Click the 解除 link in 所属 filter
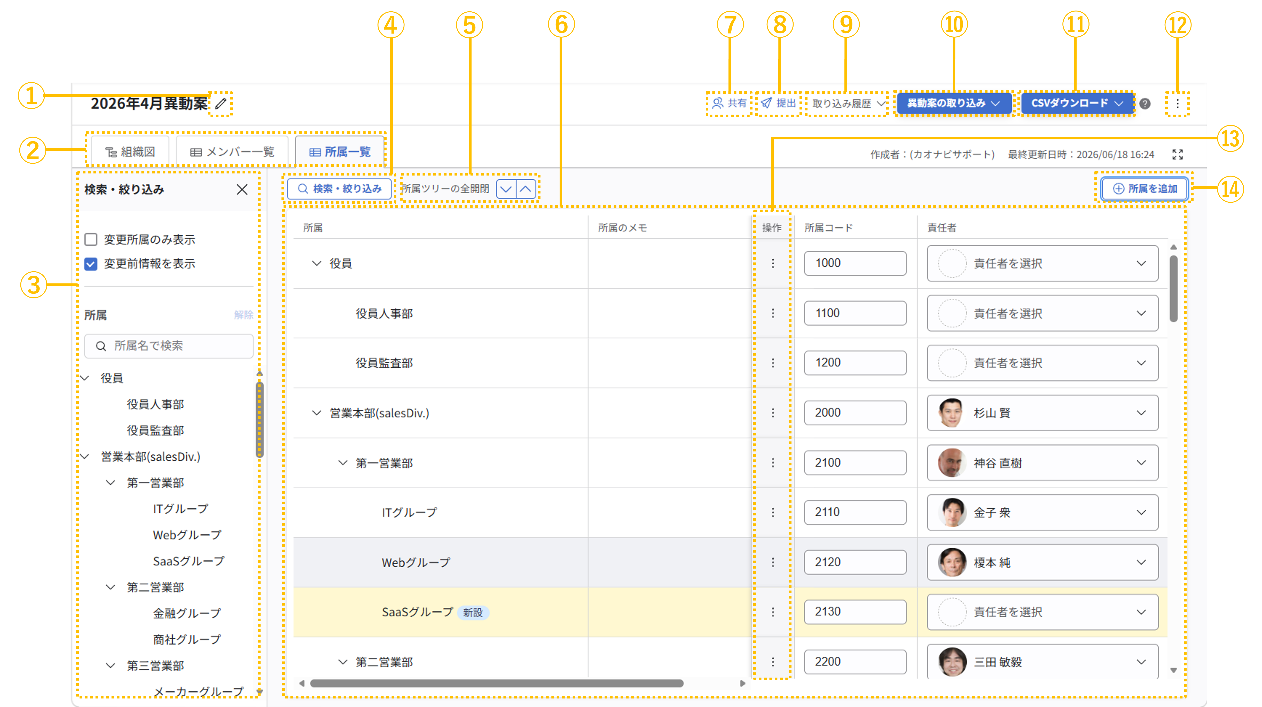Viewport: 1262px width, 707px height. (244, 315)
